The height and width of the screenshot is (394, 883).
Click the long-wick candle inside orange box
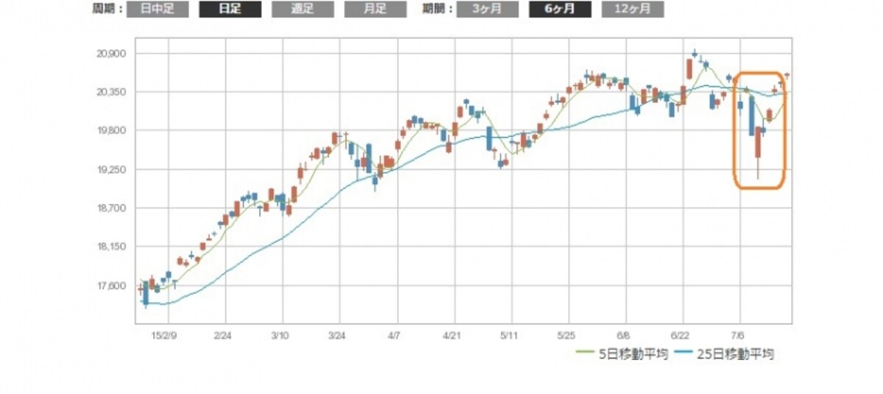point(758,151)
